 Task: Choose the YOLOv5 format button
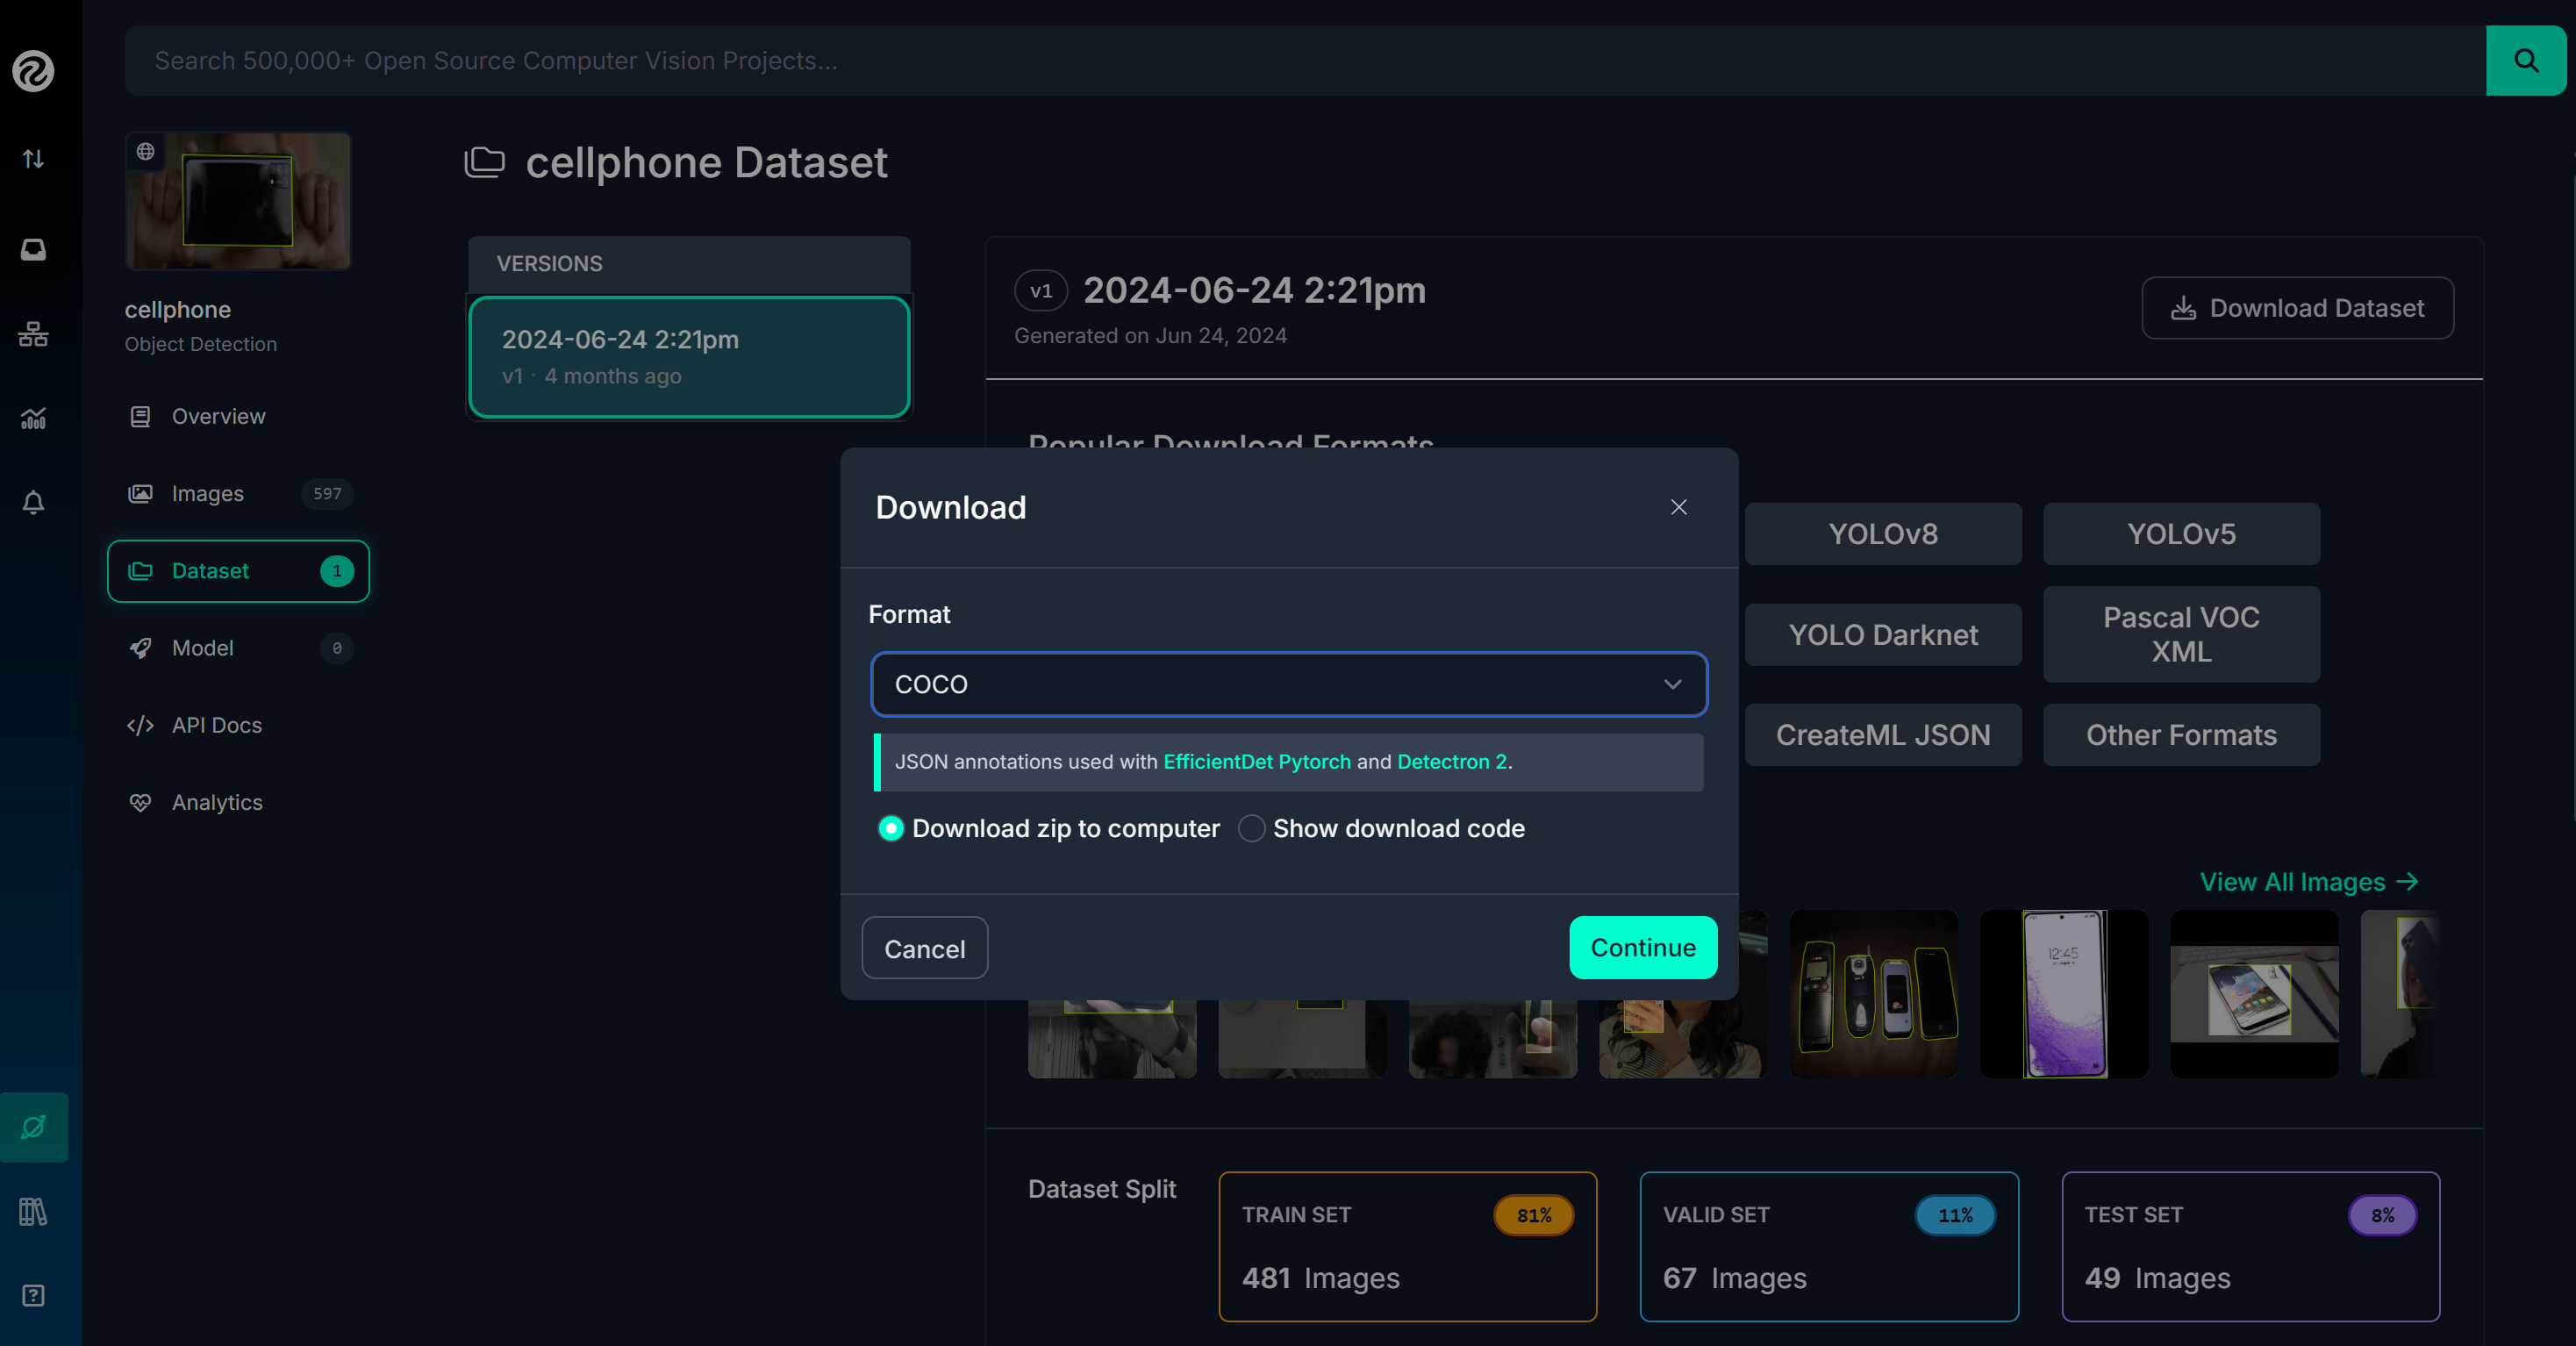(x=2181, y=534)
